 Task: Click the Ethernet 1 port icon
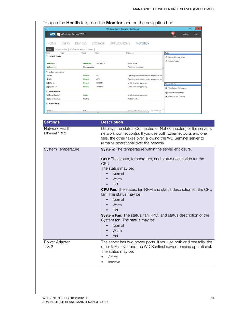tap(48, 63)
